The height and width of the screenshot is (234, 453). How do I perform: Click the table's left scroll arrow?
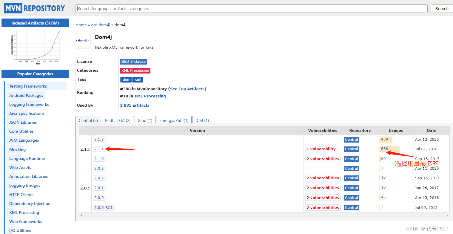81,215
